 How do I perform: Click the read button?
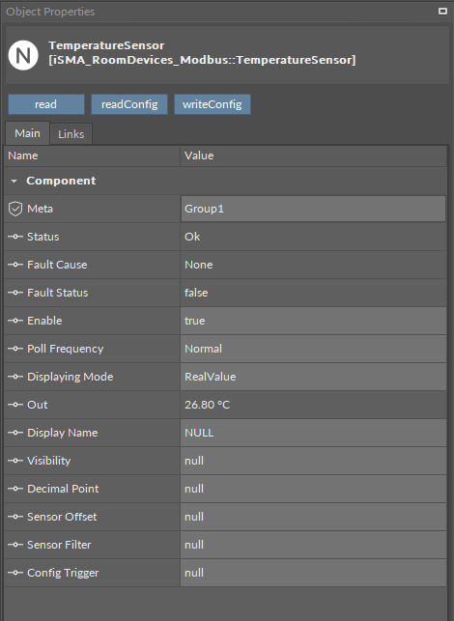point(46,104)
